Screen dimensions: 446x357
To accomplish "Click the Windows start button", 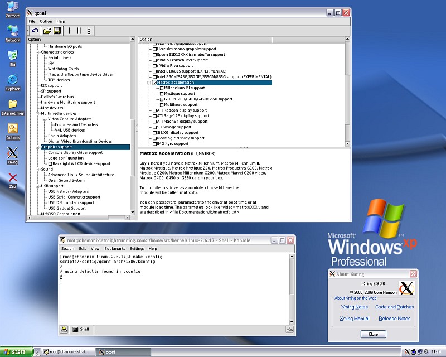I will click(17, 352).
